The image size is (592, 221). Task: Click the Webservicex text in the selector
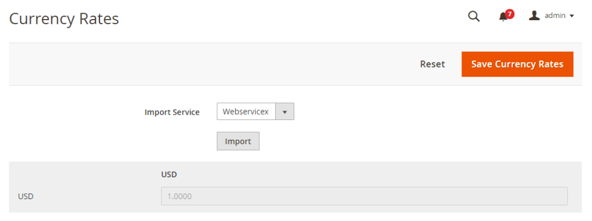[245, 111]
